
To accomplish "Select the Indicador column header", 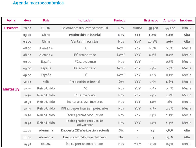I will coord(85,20).
